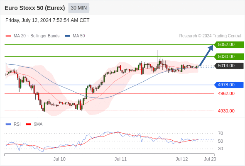The height and width of the screenshot is (166, 245).
Task: Click the Euro Stoxx 50 (Eurex) title
Action: (x=35, y=8)
